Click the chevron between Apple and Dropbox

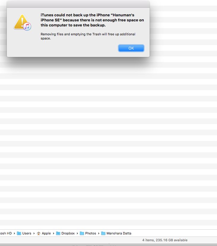pos(53,234)
